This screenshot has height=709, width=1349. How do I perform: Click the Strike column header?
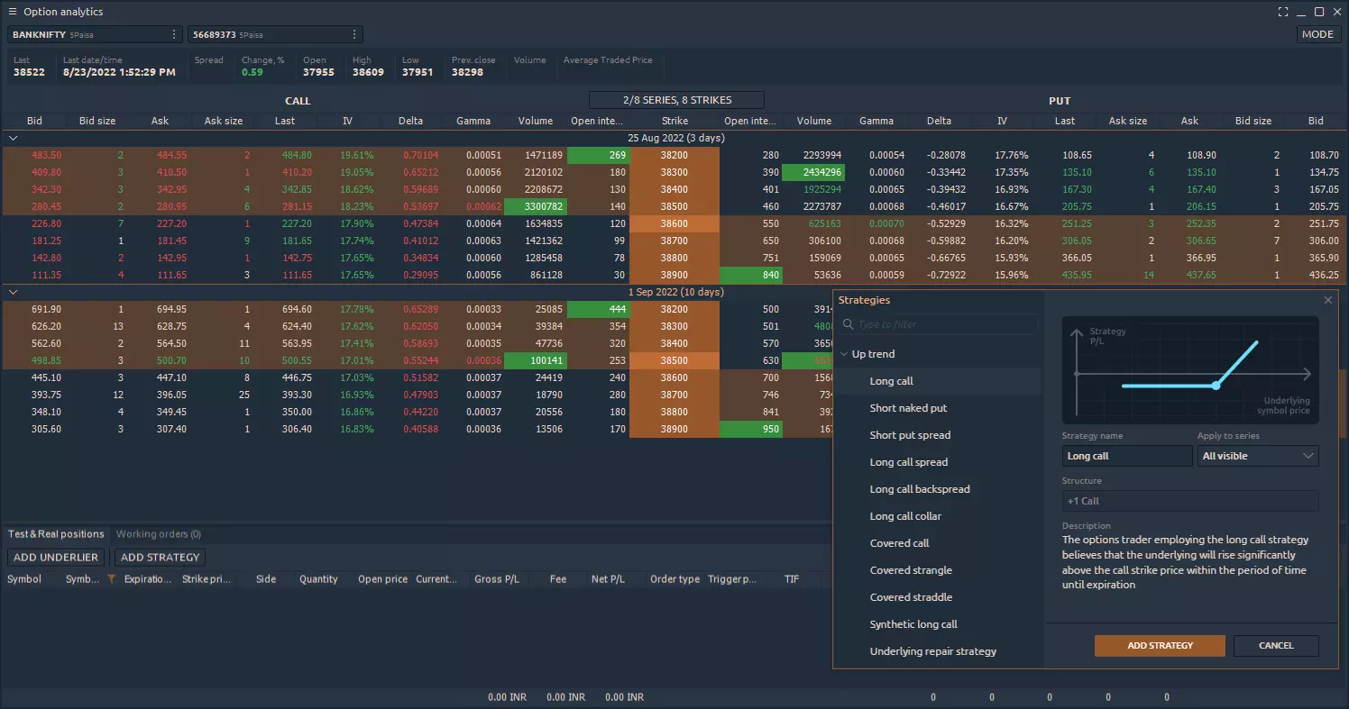674,121
